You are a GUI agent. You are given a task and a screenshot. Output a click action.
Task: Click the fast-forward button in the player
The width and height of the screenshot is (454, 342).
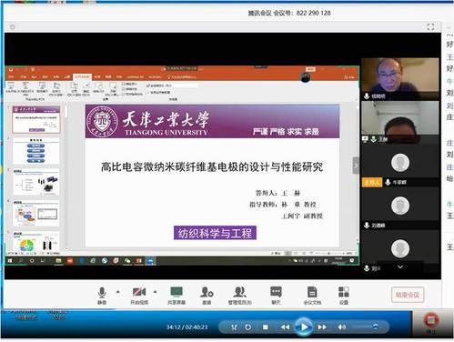322,327
